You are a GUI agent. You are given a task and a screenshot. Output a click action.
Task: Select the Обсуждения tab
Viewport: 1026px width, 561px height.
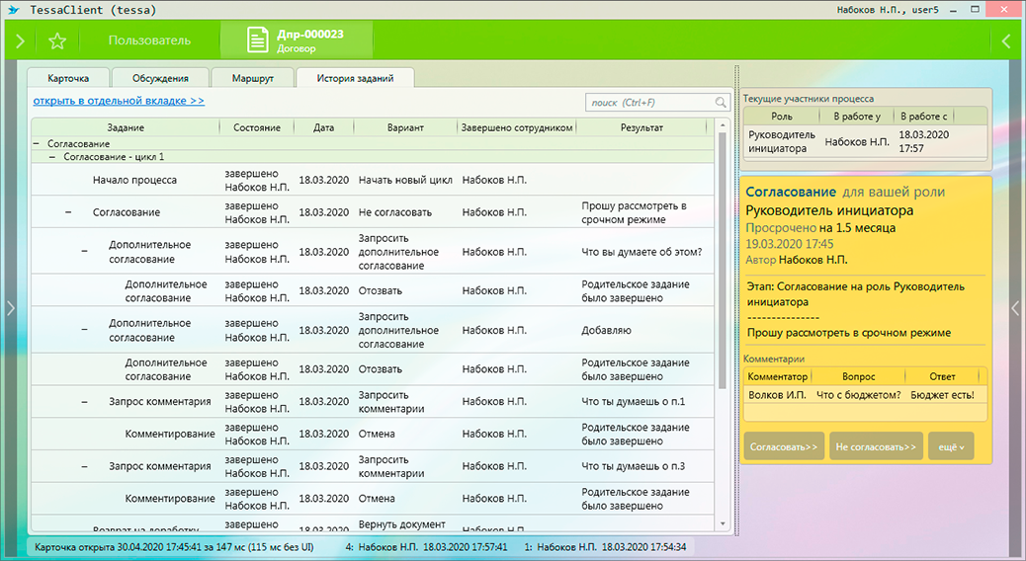pos(160,78)
